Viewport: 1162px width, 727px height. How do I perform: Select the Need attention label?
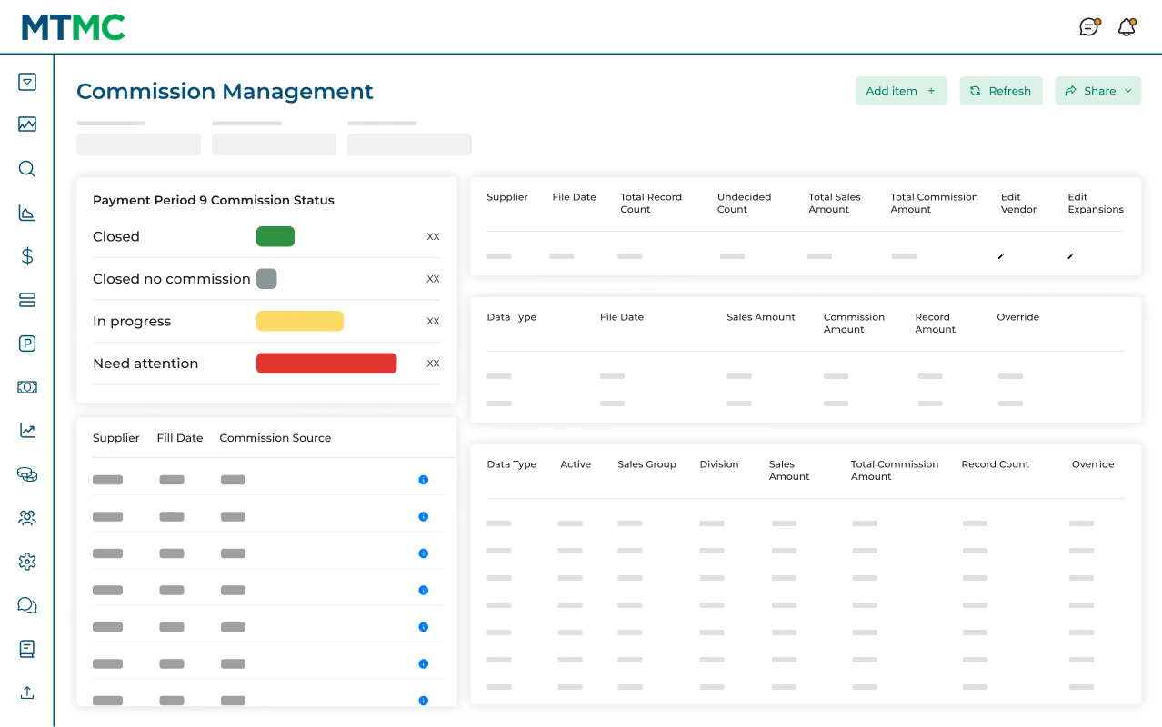[145, 363]
